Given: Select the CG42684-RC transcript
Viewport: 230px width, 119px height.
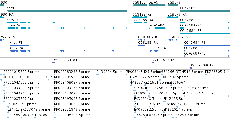Looking at the screenshot, I should [205, 28].
